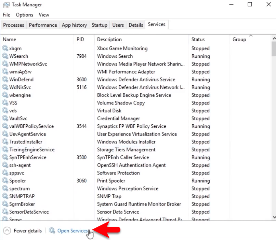The height and width of the screenshot is (240, 276).
Task: Click the service icon for TrustedInstaller
Action: (5, 142)
